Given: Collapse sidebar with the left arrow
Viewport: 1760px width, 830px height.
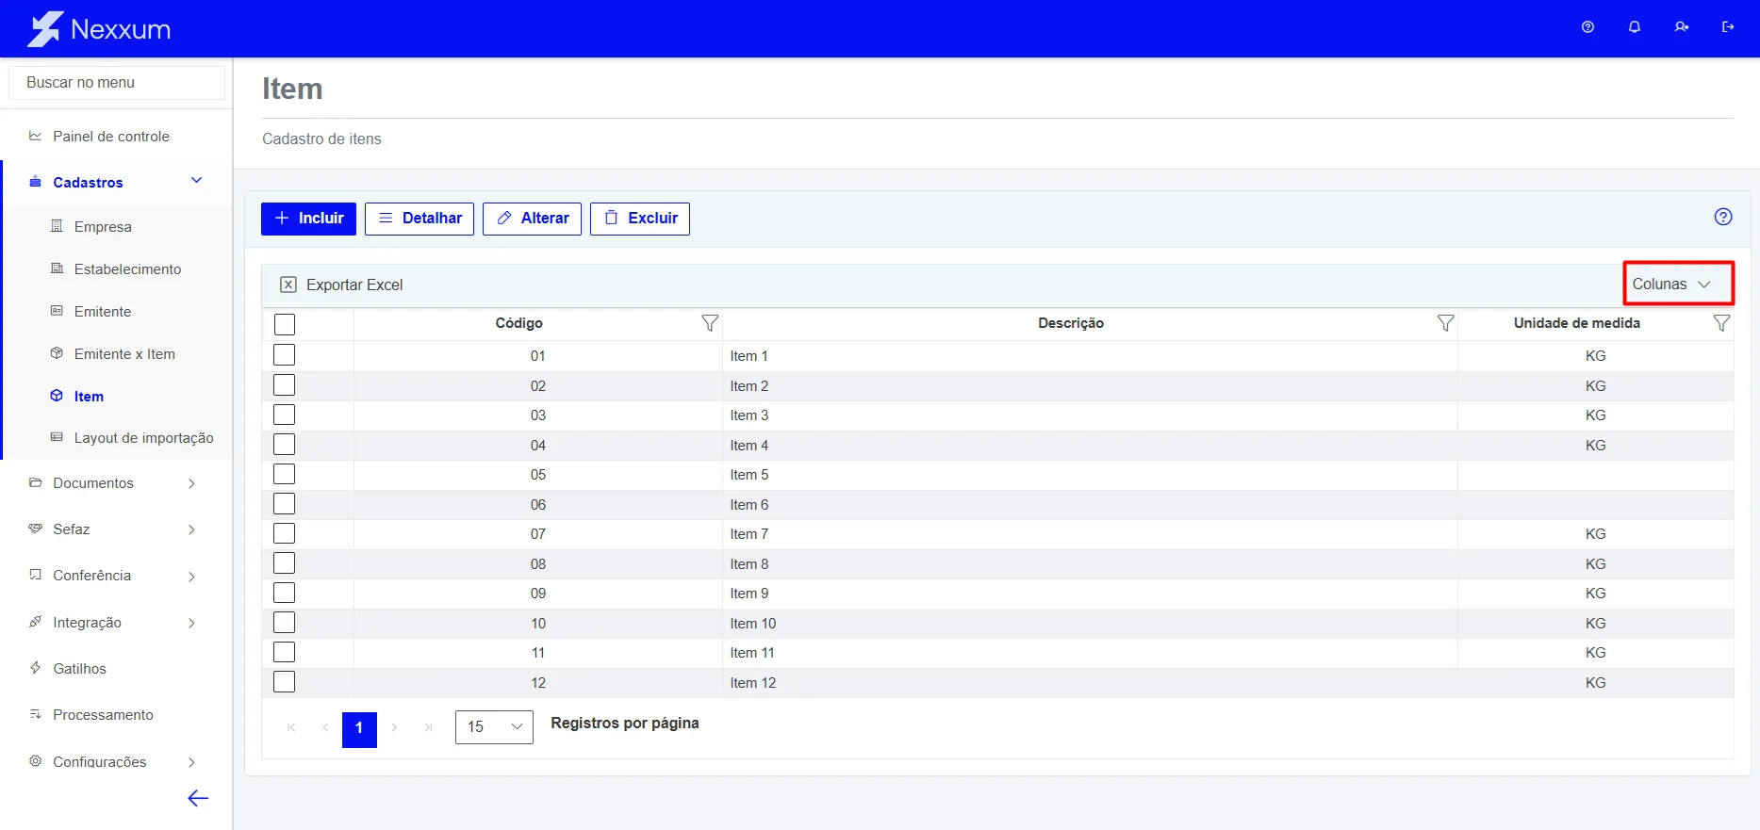Looking at the screenshot, I should click(x=198, y=799).
